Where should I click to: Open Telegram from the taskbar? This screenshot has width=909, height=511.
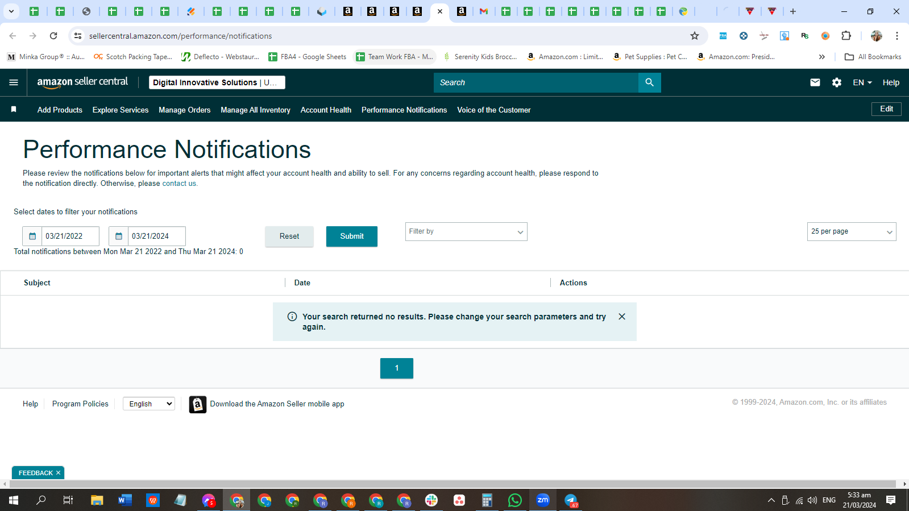571,500
